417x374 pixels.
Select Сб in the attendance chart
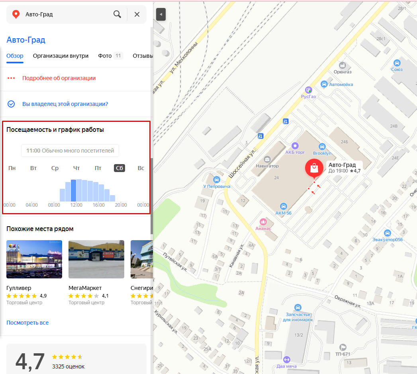(x=119, y=168)
